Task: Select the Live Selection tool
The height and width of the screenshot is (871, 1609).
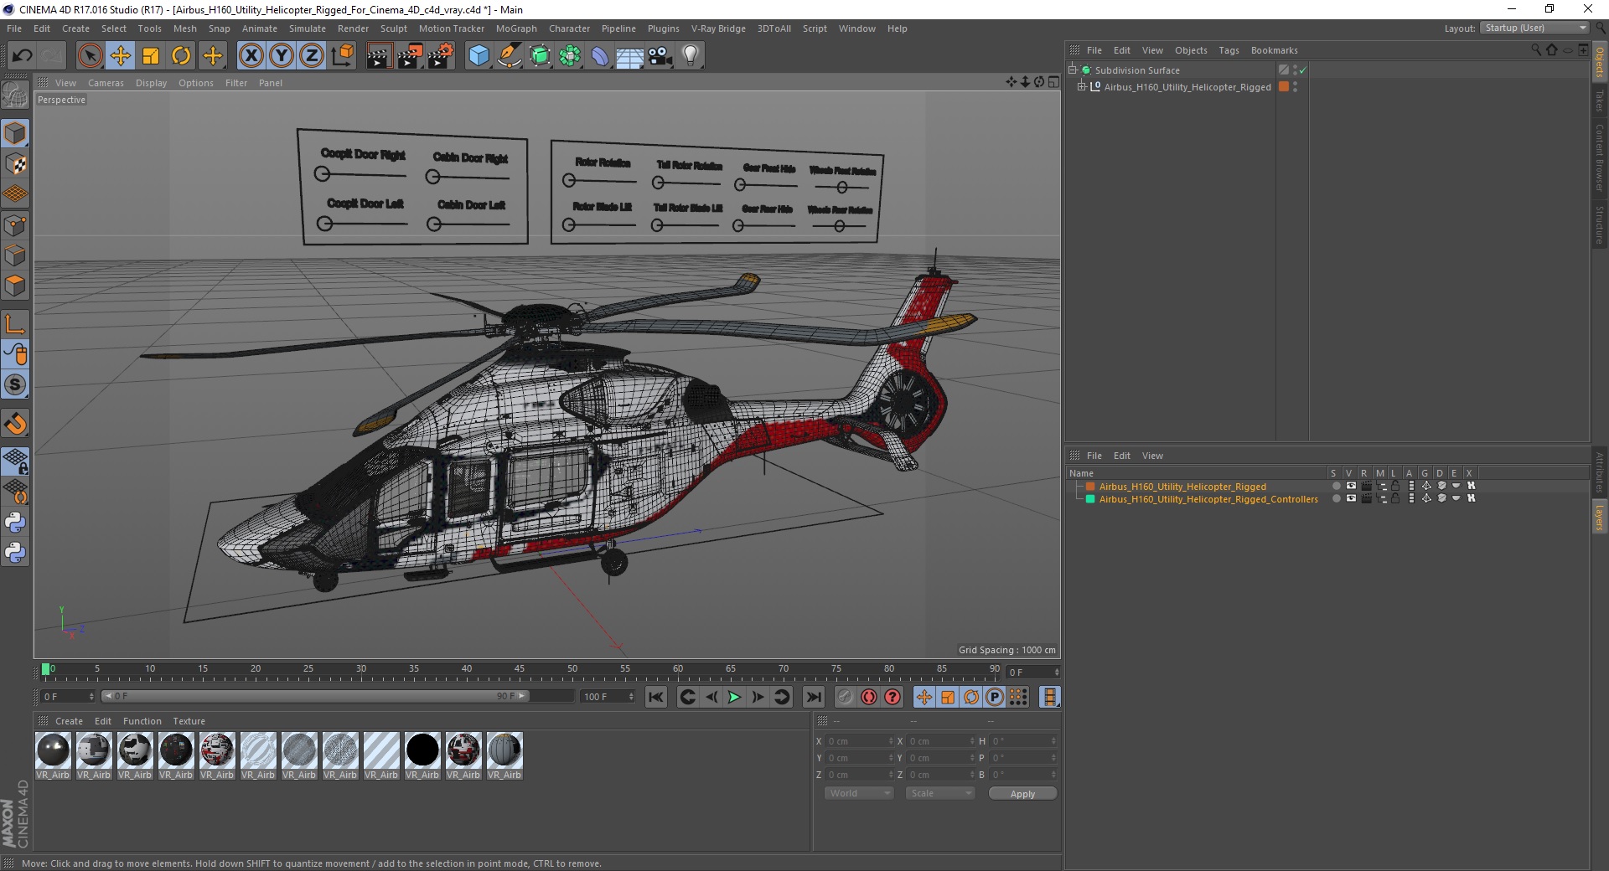Action: click(90, 56)
